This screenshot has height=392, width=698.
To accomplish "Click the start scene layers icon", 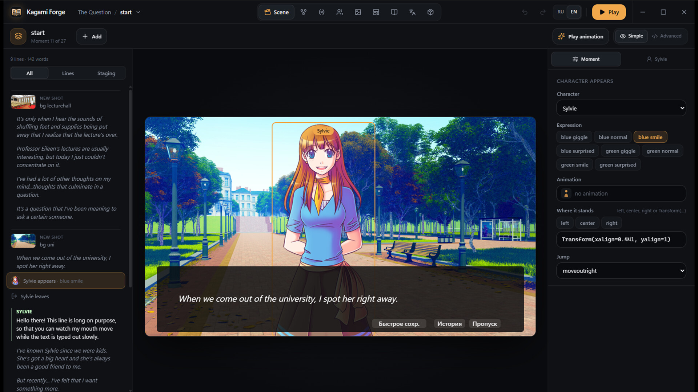I will [x=18, y=36].
